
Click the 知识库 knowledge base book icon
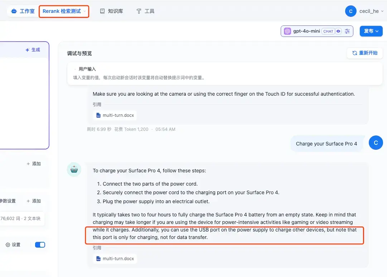pyautogui.click(x=102, y=11)
